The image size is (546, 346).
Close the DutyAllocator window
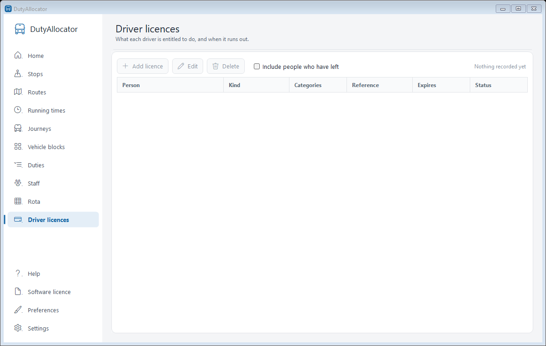point(534,9)
